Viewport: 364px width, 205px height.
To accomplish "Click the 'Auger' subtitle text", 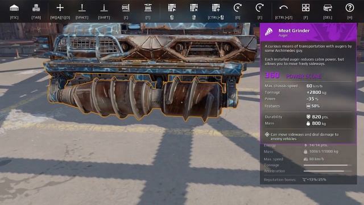I will click(x=283, y=35).
